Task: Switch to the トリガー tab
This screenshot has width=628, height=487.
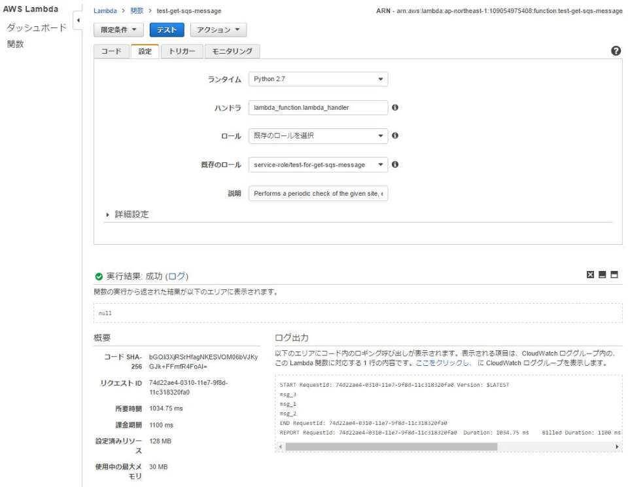Action: 182,51
